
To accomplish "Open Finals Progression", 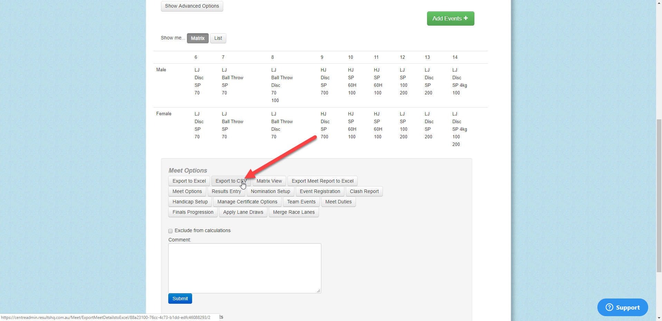I will 193,212.
